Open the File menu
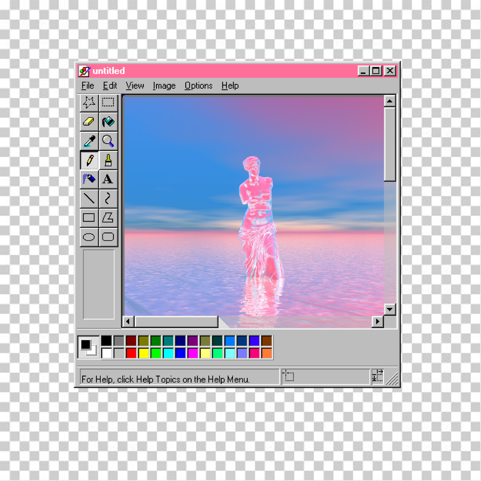This screenshot has height=481, width=481. (x=88, y=86)
